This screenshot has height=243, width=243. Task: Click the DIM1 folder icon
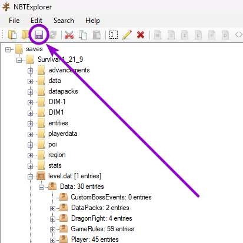pyautogui.click(x=41, y=112)
